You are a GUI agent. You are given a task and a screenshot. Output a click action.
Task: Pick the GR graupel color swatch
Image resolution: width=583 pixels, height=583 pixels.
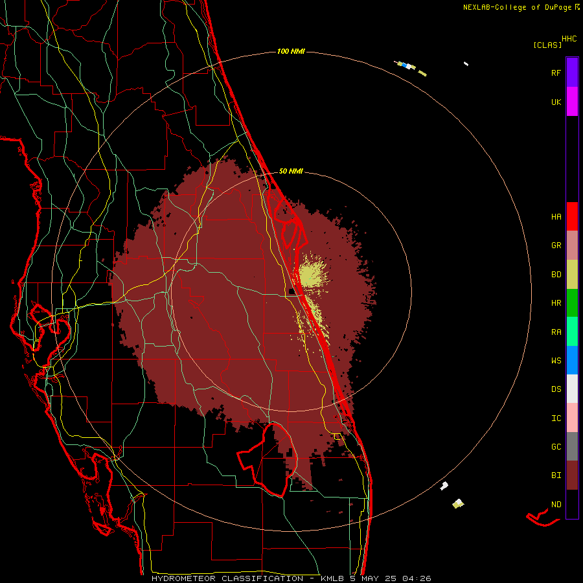point(572,246)
